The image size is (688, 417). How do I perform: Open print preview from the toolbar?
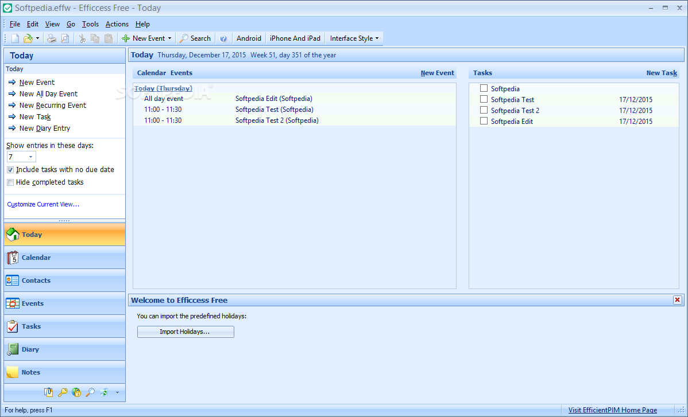click(x=65, y=38)
